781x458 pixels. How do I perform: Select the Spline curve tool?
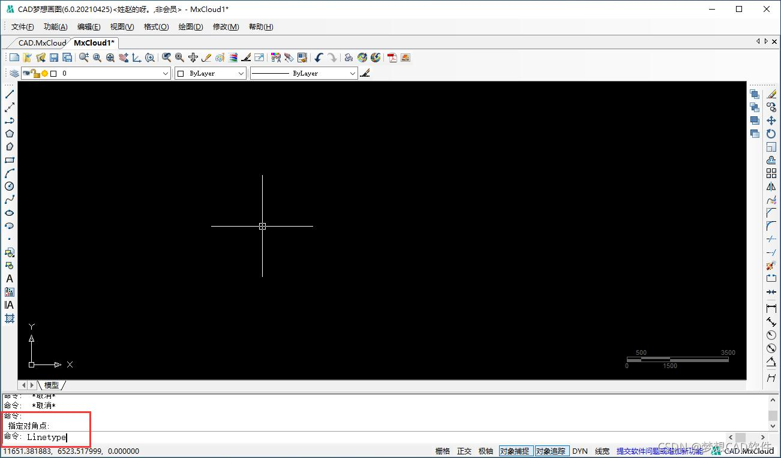10,200
